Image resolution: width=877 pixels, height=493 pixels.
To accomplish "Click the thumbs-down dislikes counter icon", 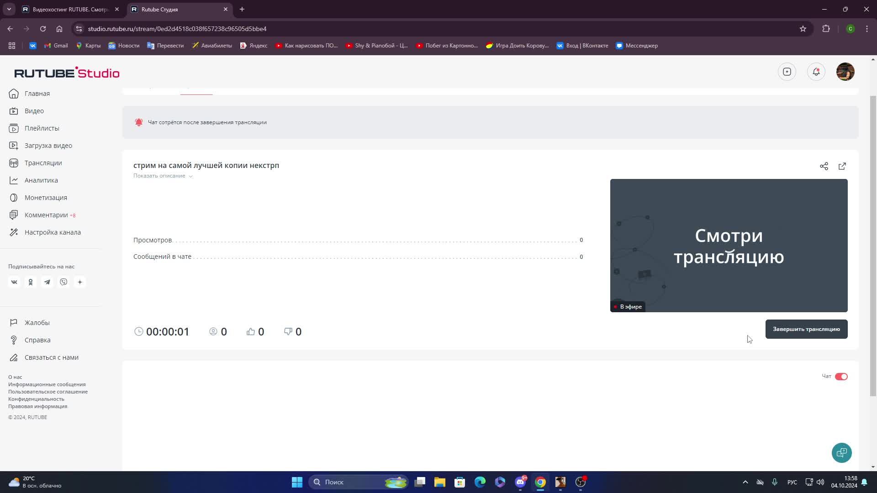I will pos(288,332).
